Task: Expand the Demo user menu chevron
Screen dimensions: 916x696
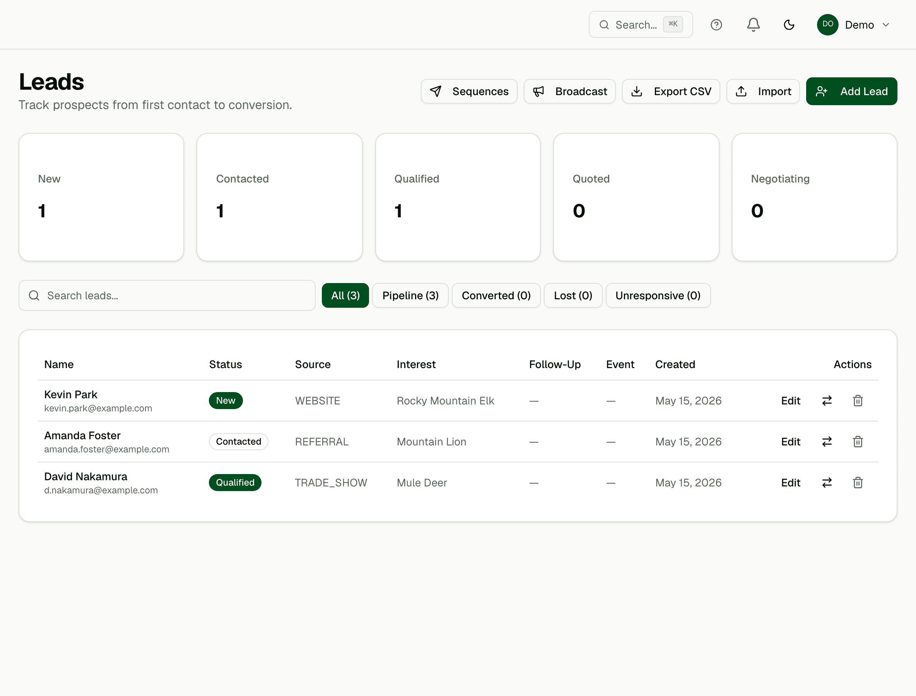Action: click(x=886, y=25)
